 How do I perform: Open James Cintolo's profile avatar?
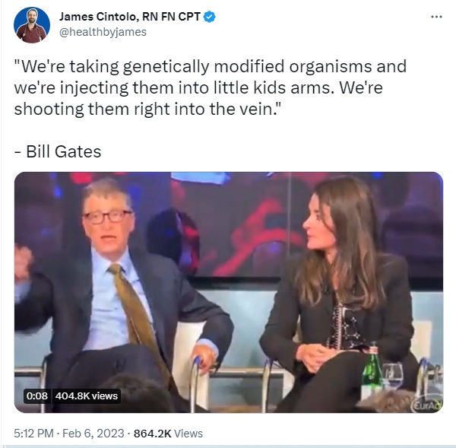[x=32, y=25]
